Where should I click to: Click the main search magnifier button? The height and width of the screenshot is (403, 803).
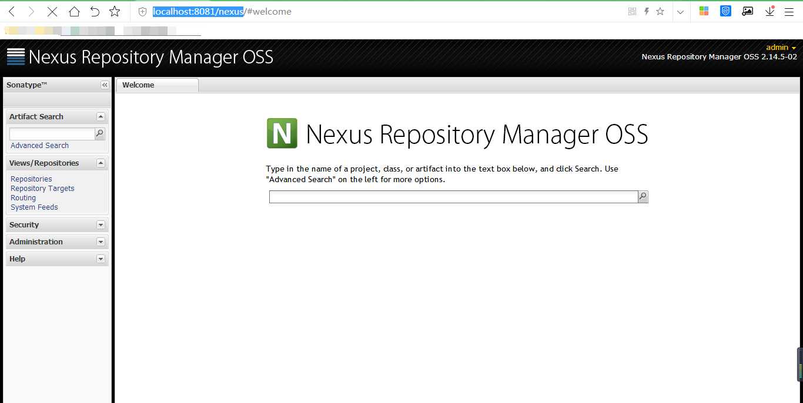click(x=643, y=197)
